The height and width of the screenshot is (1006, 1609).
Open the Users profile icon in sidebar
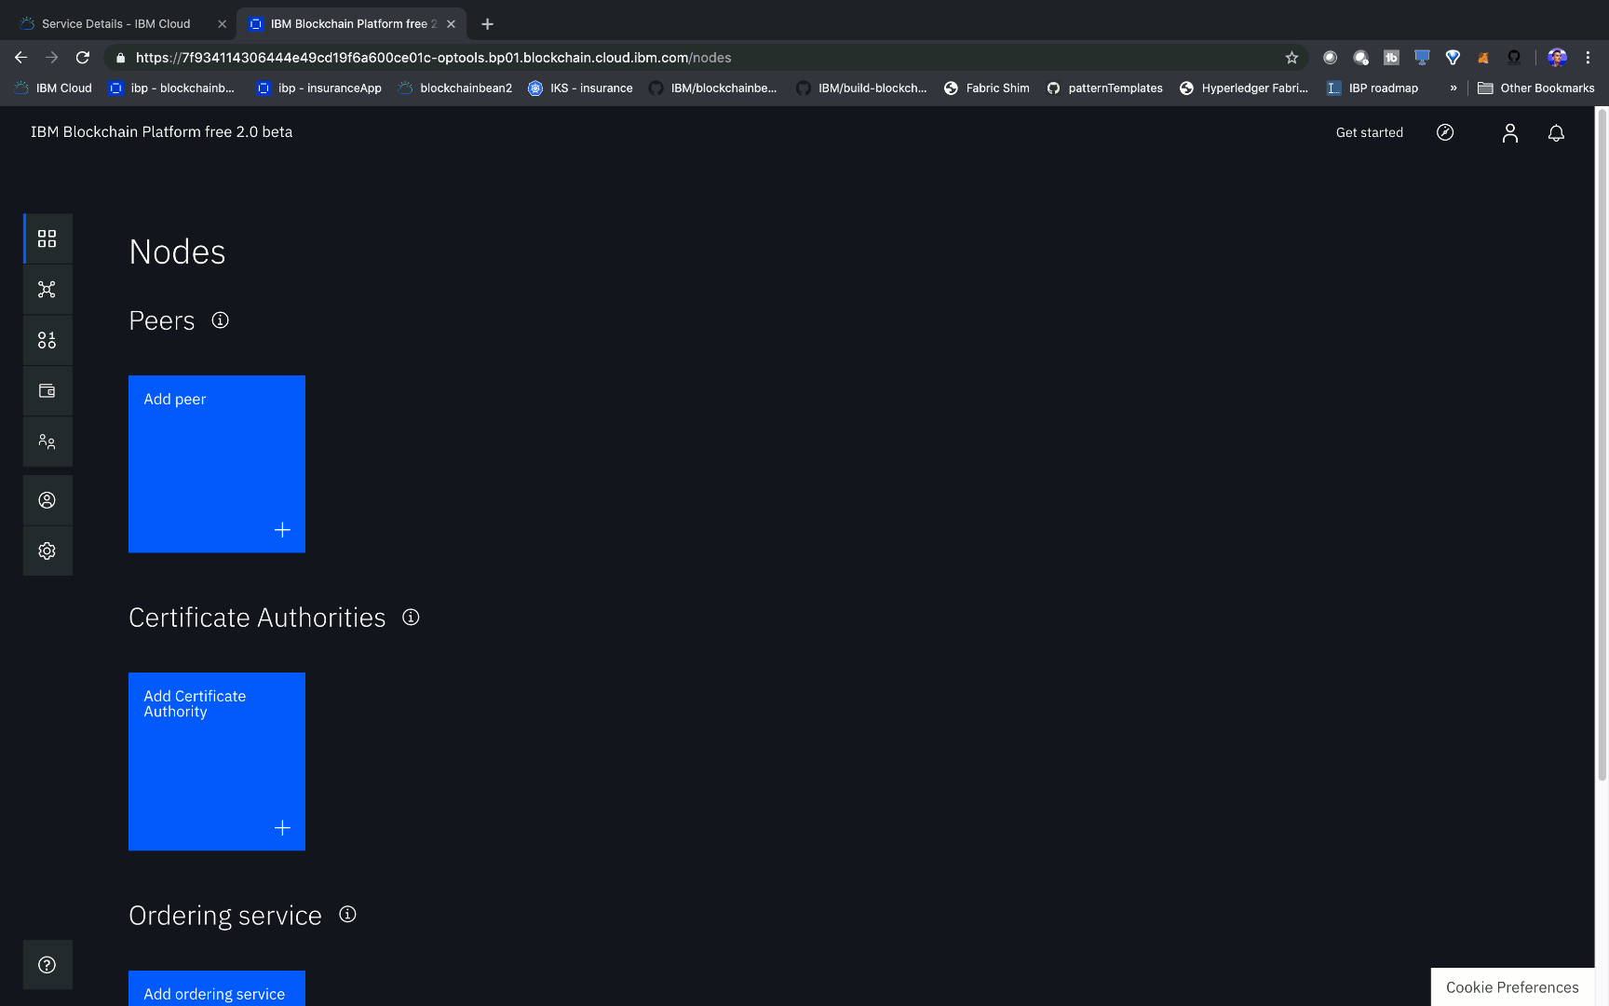click(x=47, y=500)
